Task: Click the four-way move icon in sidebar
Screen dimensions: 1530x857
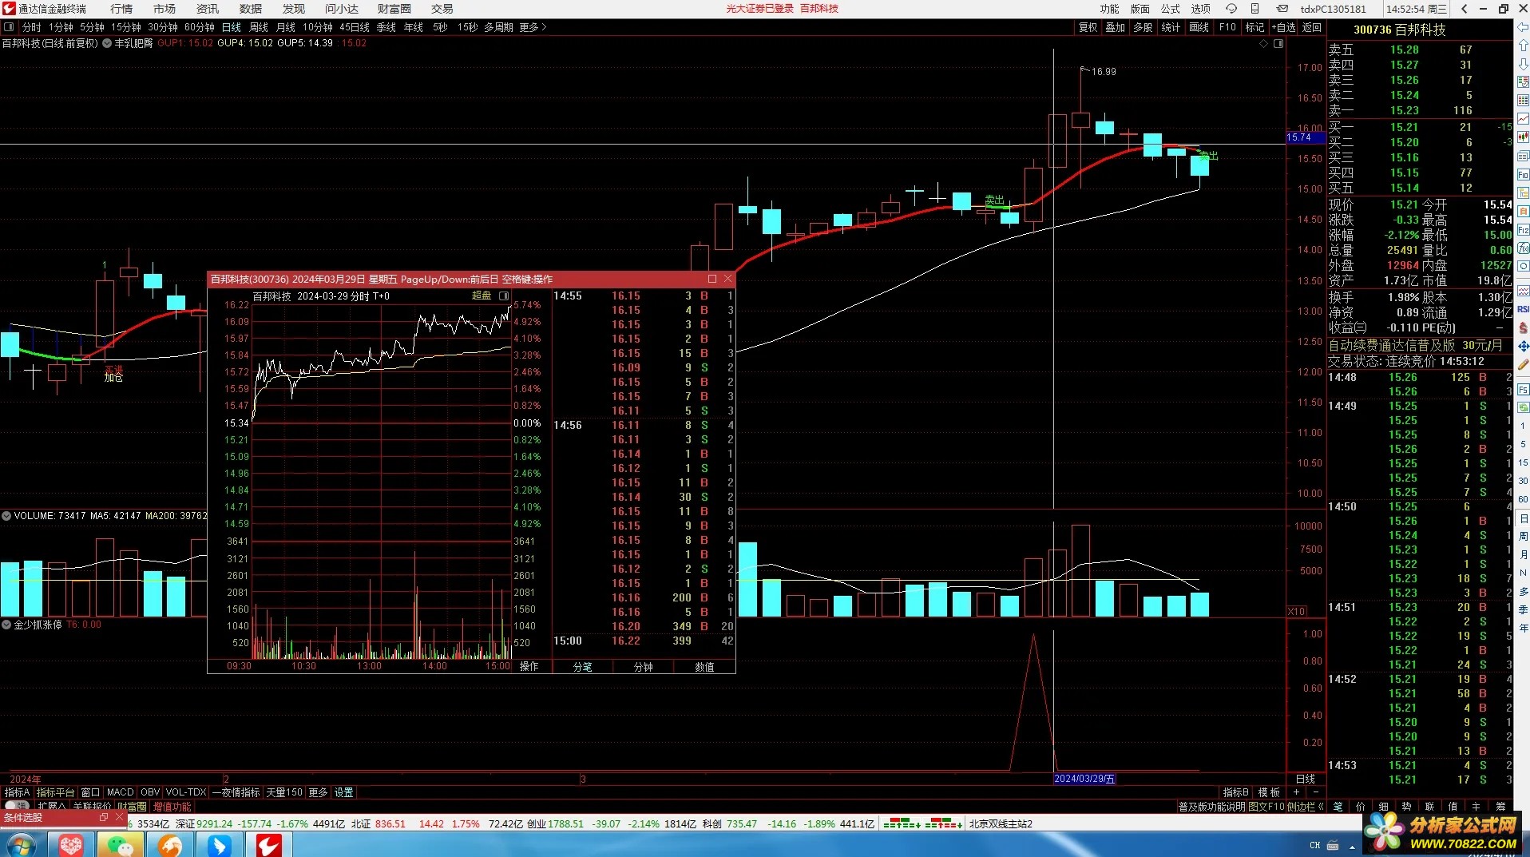Action: 1523,346
